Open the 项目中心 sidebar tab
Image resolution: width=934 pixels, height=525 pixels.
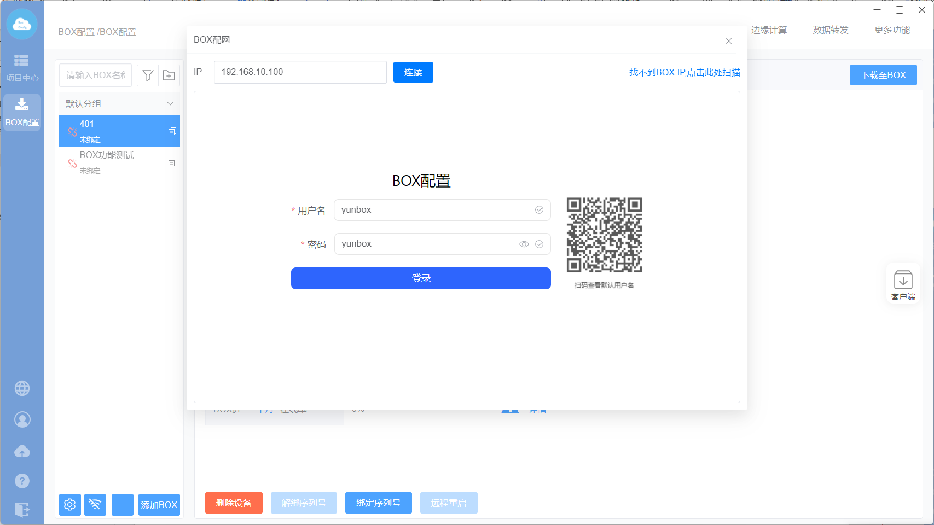coord(22,68)
